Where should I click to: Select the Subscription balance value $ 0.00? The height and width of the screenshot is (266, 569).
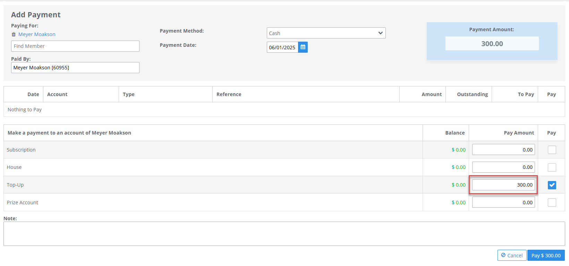click(459, 150)
